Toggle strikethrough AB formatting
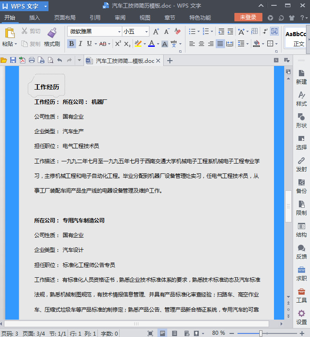 pyautogui.click(x=103, y=44)
